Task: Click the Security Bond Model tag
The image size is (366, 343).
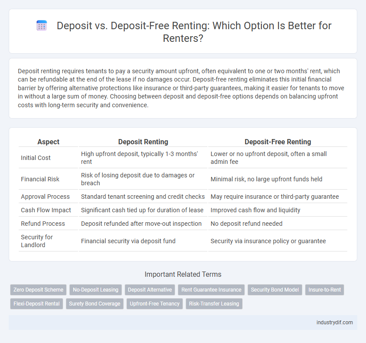Action: (275, 290)
